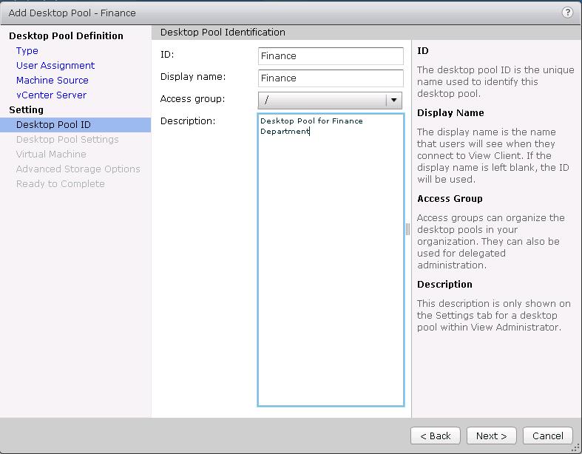Click Desktop Pool Settings step
The image size is (582, 454).
(x=67, y=140)
